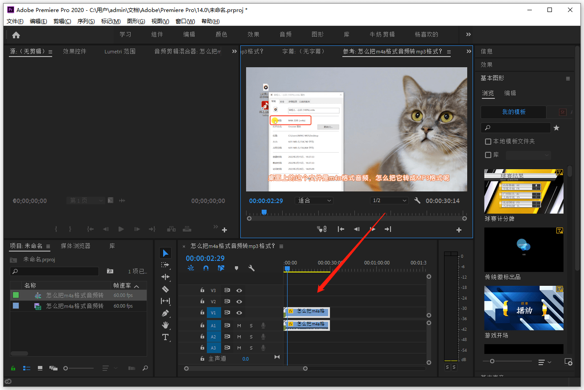Select 编辑 tab in Essential Graphics
The image size is (584, 390).
(510, 93)
